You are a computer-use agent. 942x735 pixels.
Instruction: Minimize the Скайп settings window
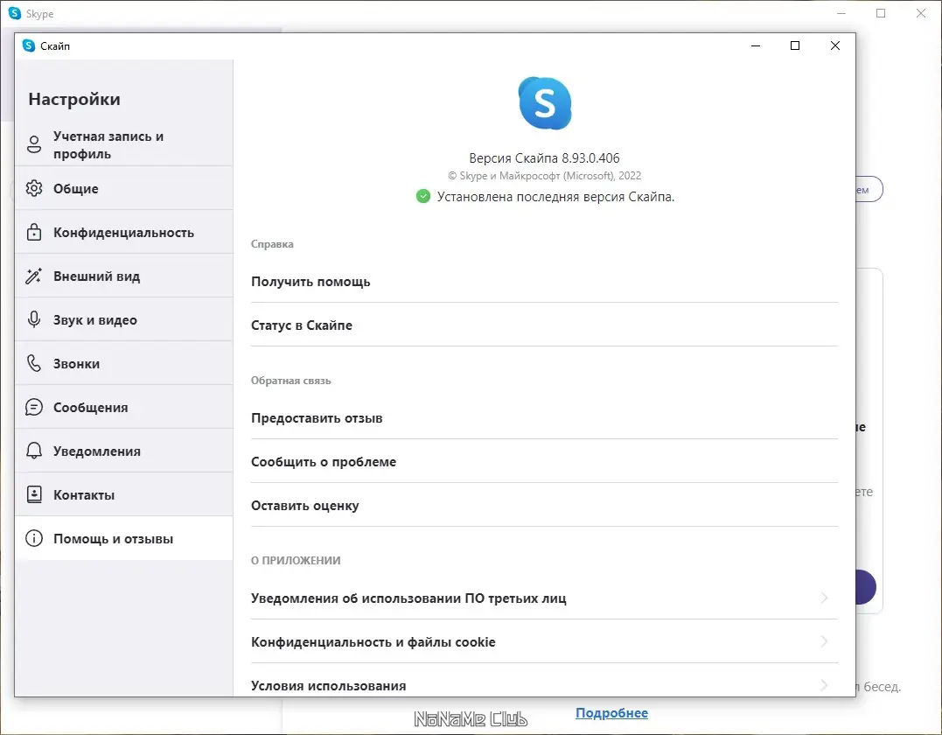pyautogui.click(x=756, y=45)
